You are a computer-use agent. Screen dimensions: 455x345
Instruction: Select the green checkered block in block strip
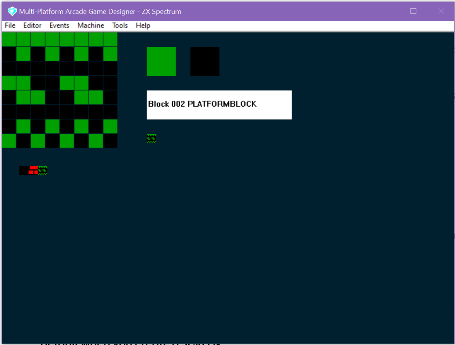tap(43, 170)
